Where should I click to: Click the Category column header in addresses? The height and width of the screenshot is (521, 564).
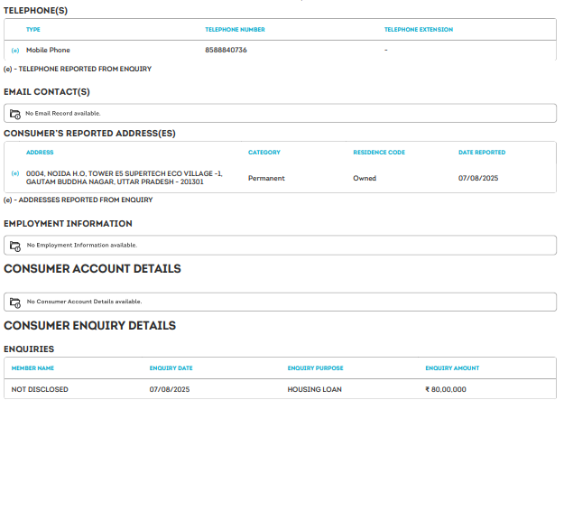pos(264,153)
